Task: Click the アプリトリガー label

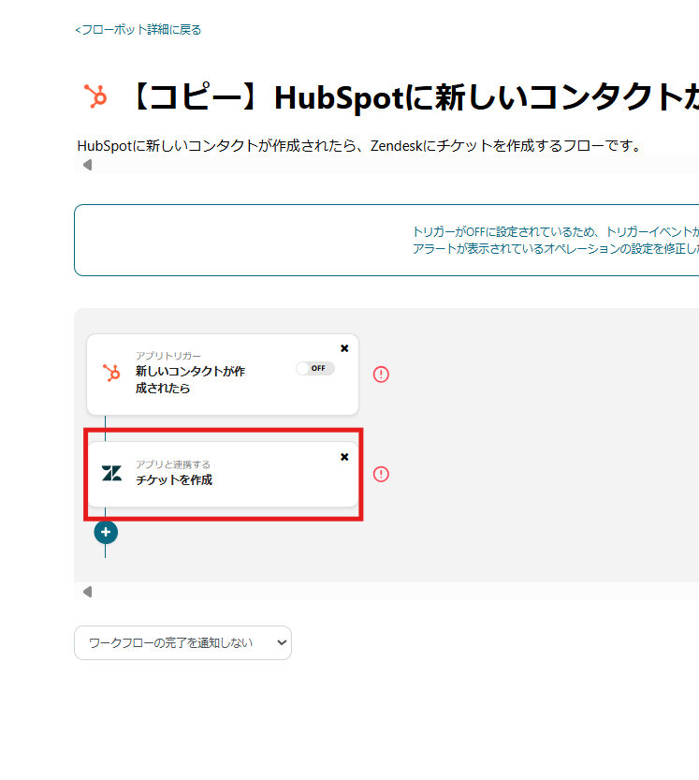Action: [168, 356]
